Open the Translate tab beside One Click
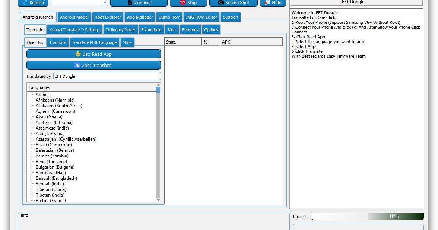The width and height of the screenshot is (438, 230). click(x=57, y=42)
